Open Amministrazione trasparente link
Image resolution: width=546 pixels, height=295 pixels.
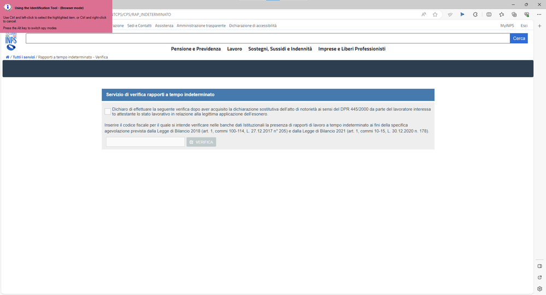click(x=201, y=26)
